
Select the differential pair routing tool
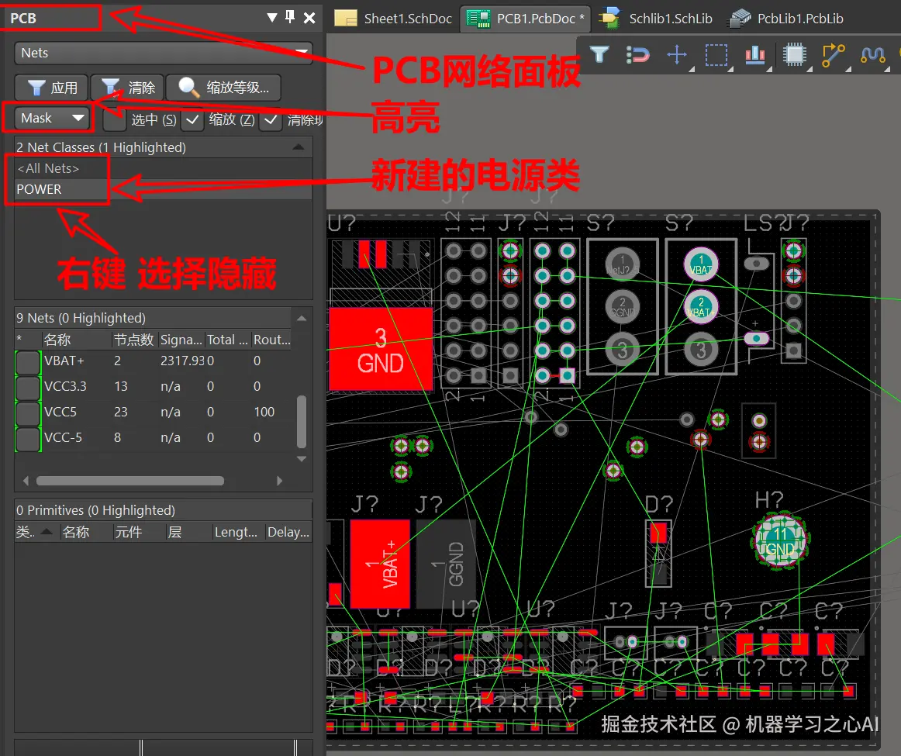872,55
